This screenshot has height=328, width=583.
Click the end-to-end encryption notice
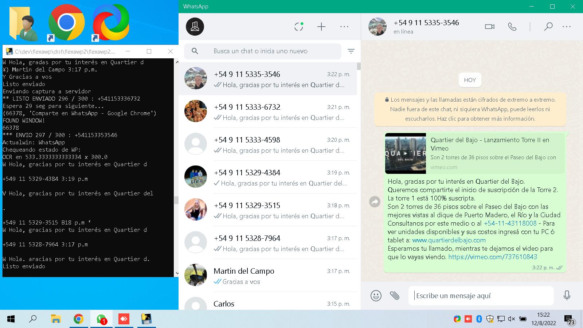click(470, 109)
